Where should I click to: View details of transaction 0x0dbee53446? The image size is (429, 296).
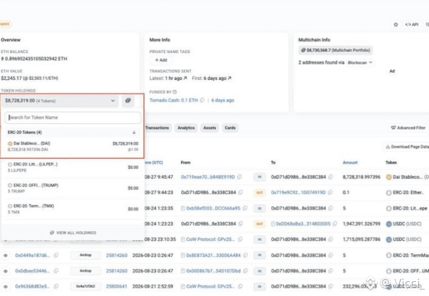[6, 271]
